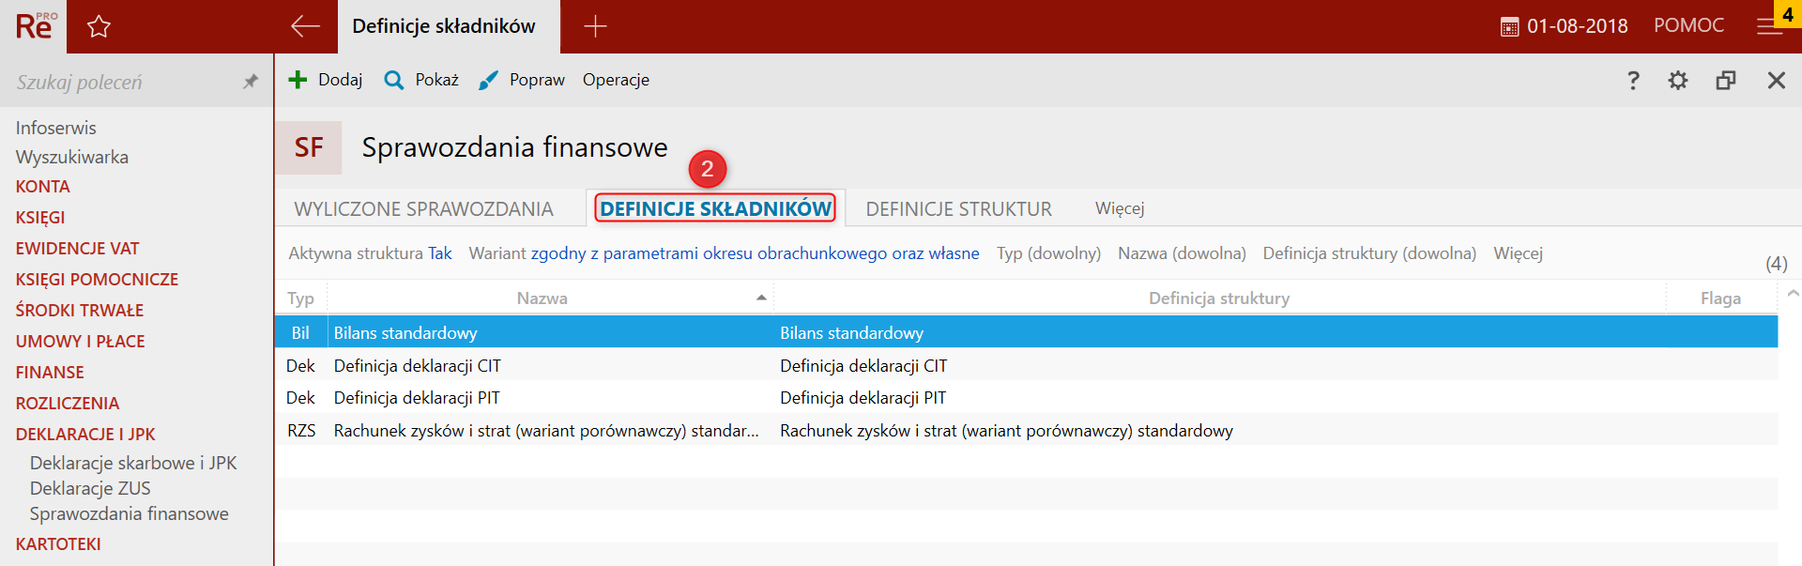
Task: Close the Definicje składników view
Action: point(1777,80)
